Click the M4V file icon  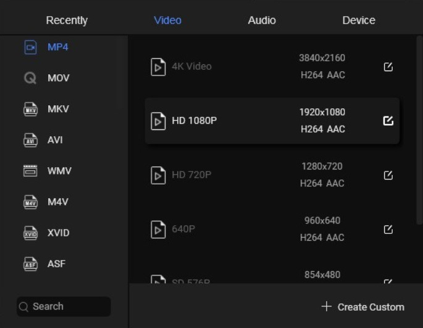(x=30, y=202)
